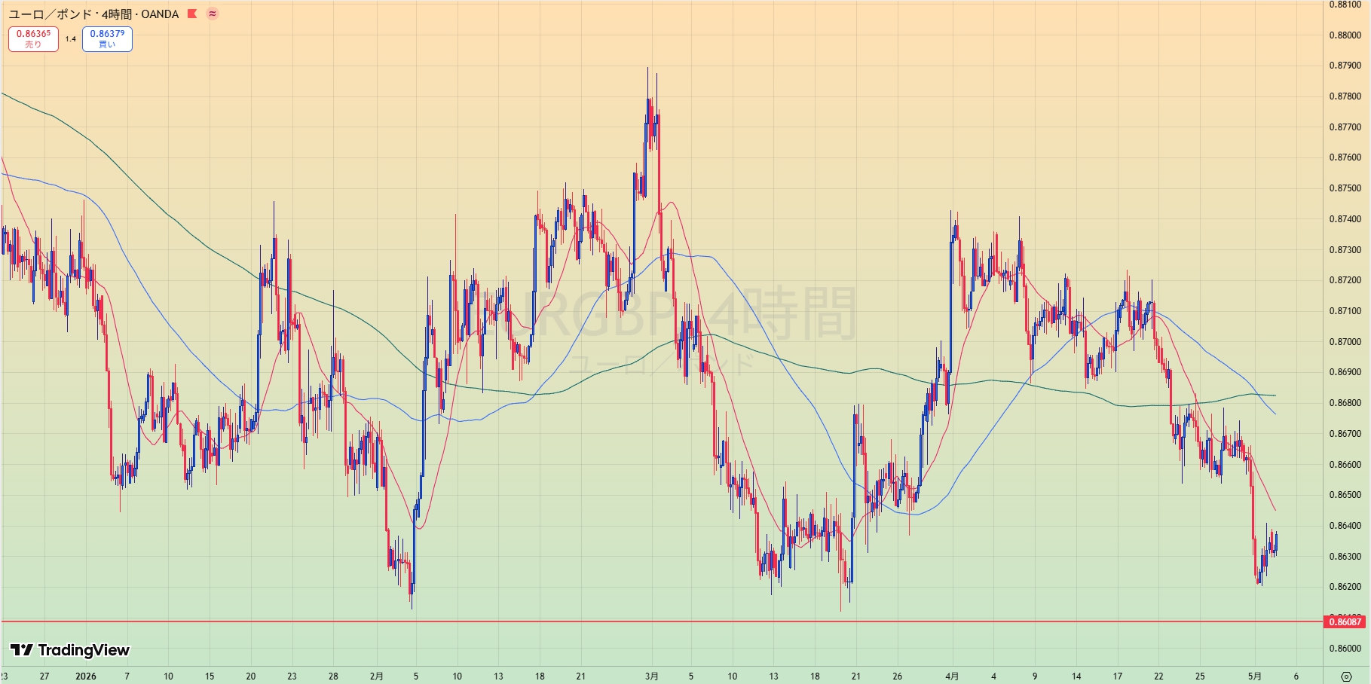1371x684 pixels.
Task: Click the blue 0.86379 buy button
Action: coord(107,39)
